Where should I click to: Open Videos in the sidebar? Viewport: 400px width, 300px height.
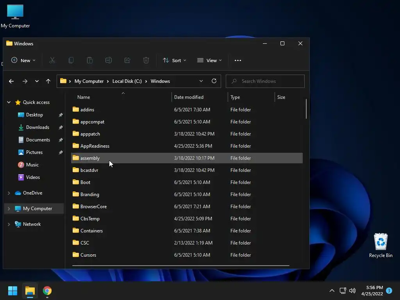tap(33, 177)
